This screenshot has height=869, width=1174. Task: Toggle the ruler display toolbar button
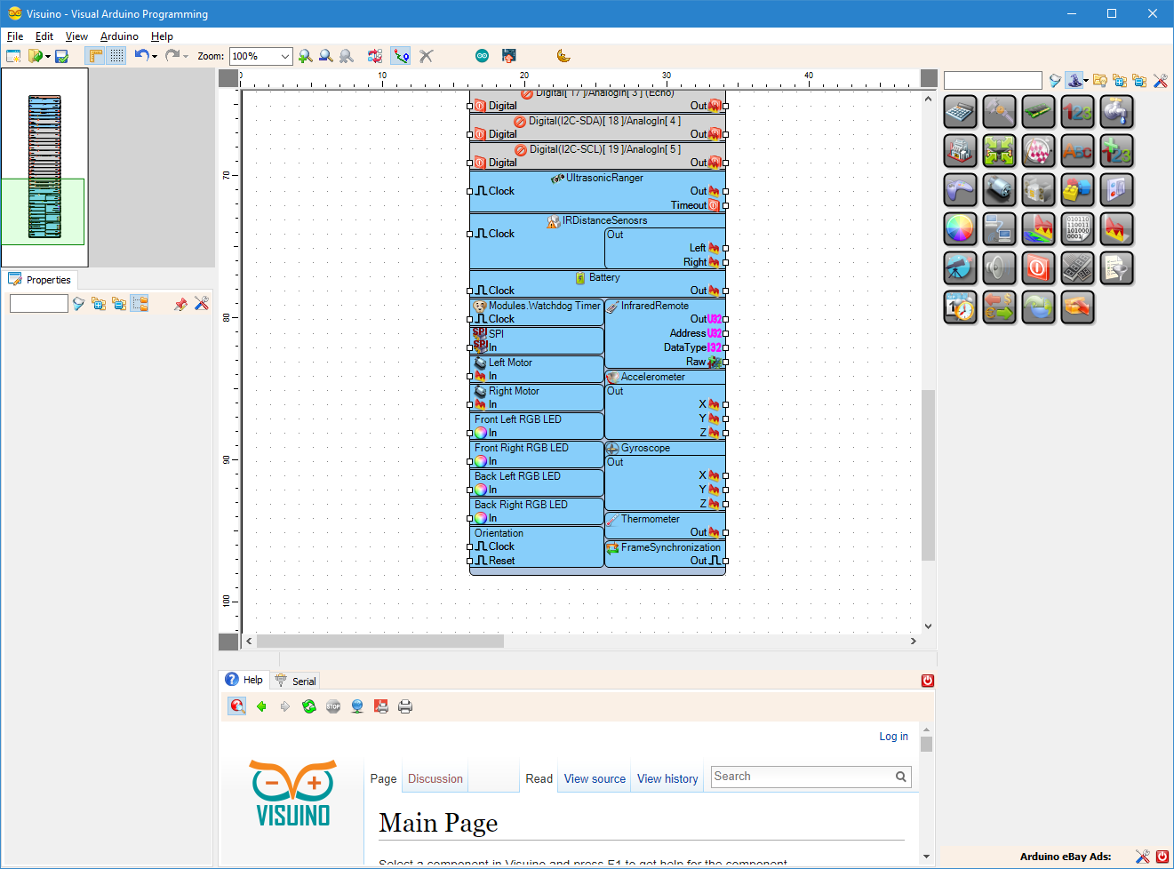click(95, 55)
